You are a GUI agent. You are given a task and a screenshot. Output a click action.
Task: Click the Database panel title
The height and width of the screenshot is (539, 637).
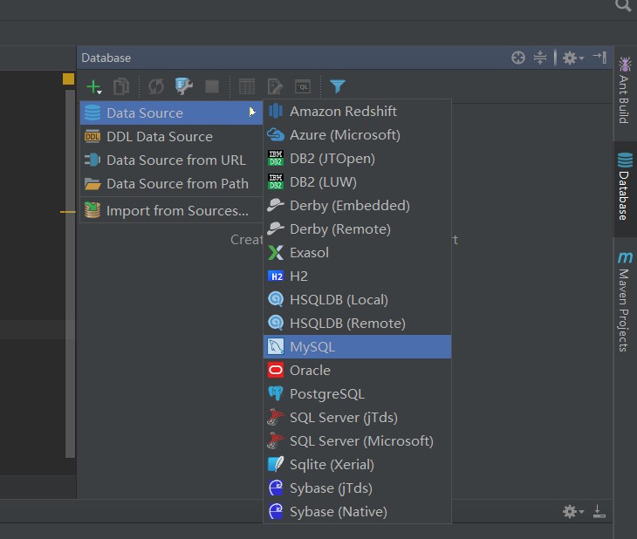pyautogui.click(x=106, y=58)
